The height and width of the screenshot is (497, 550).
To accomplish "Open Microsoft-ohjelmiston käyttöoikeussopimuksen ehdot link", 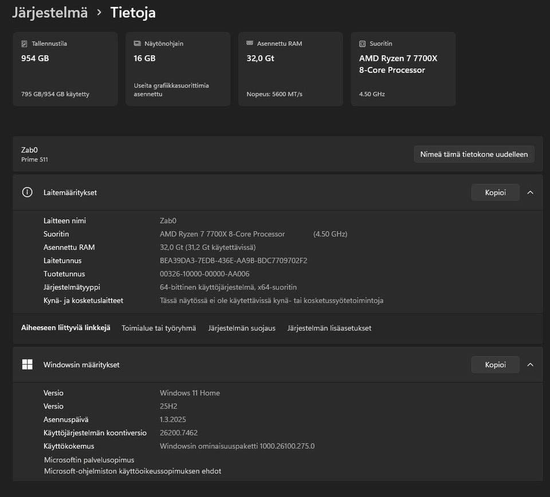I will point(132,471).
